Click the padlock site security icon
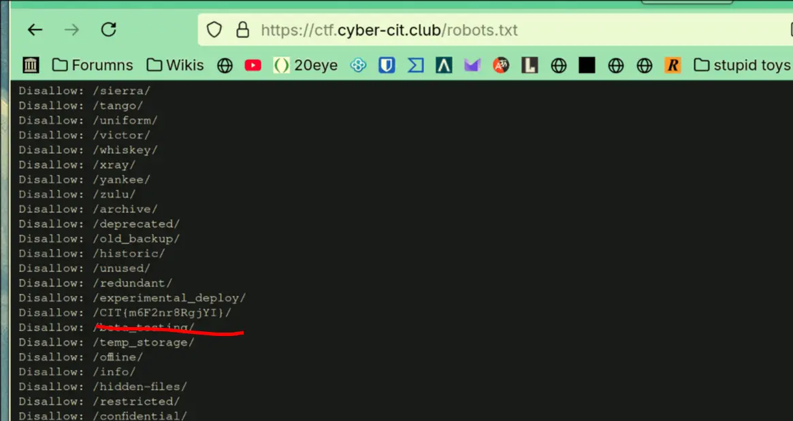The image size is (793, 421). click(242, 30)
